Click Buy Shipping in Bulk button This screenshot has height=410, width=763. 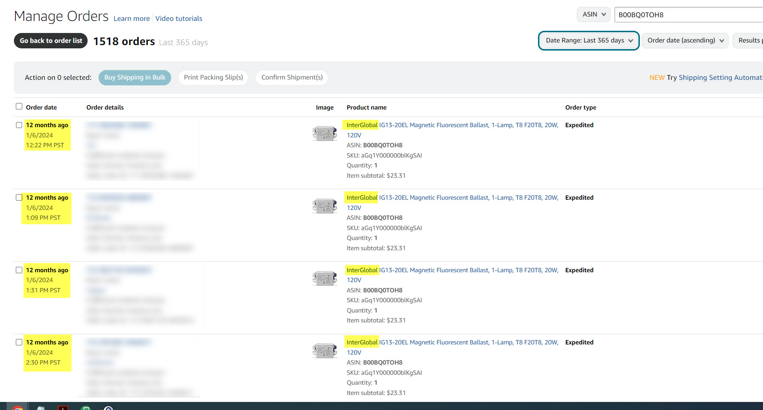[x=135, y=77]
